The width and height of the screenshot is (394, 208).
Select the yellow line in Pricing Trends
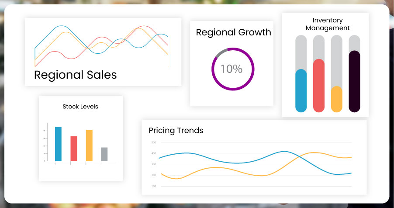pyautogui.click(x=218, y=167)
